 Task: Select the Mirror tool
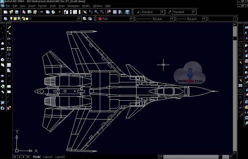coord(9,38)
